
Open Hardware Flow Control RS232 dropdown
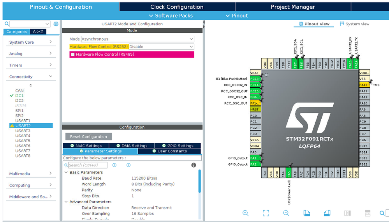click(x=162, y=47)
